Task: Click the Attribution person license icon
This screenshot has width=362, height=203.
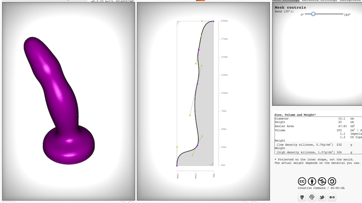Action: click(x=312, y=181)
